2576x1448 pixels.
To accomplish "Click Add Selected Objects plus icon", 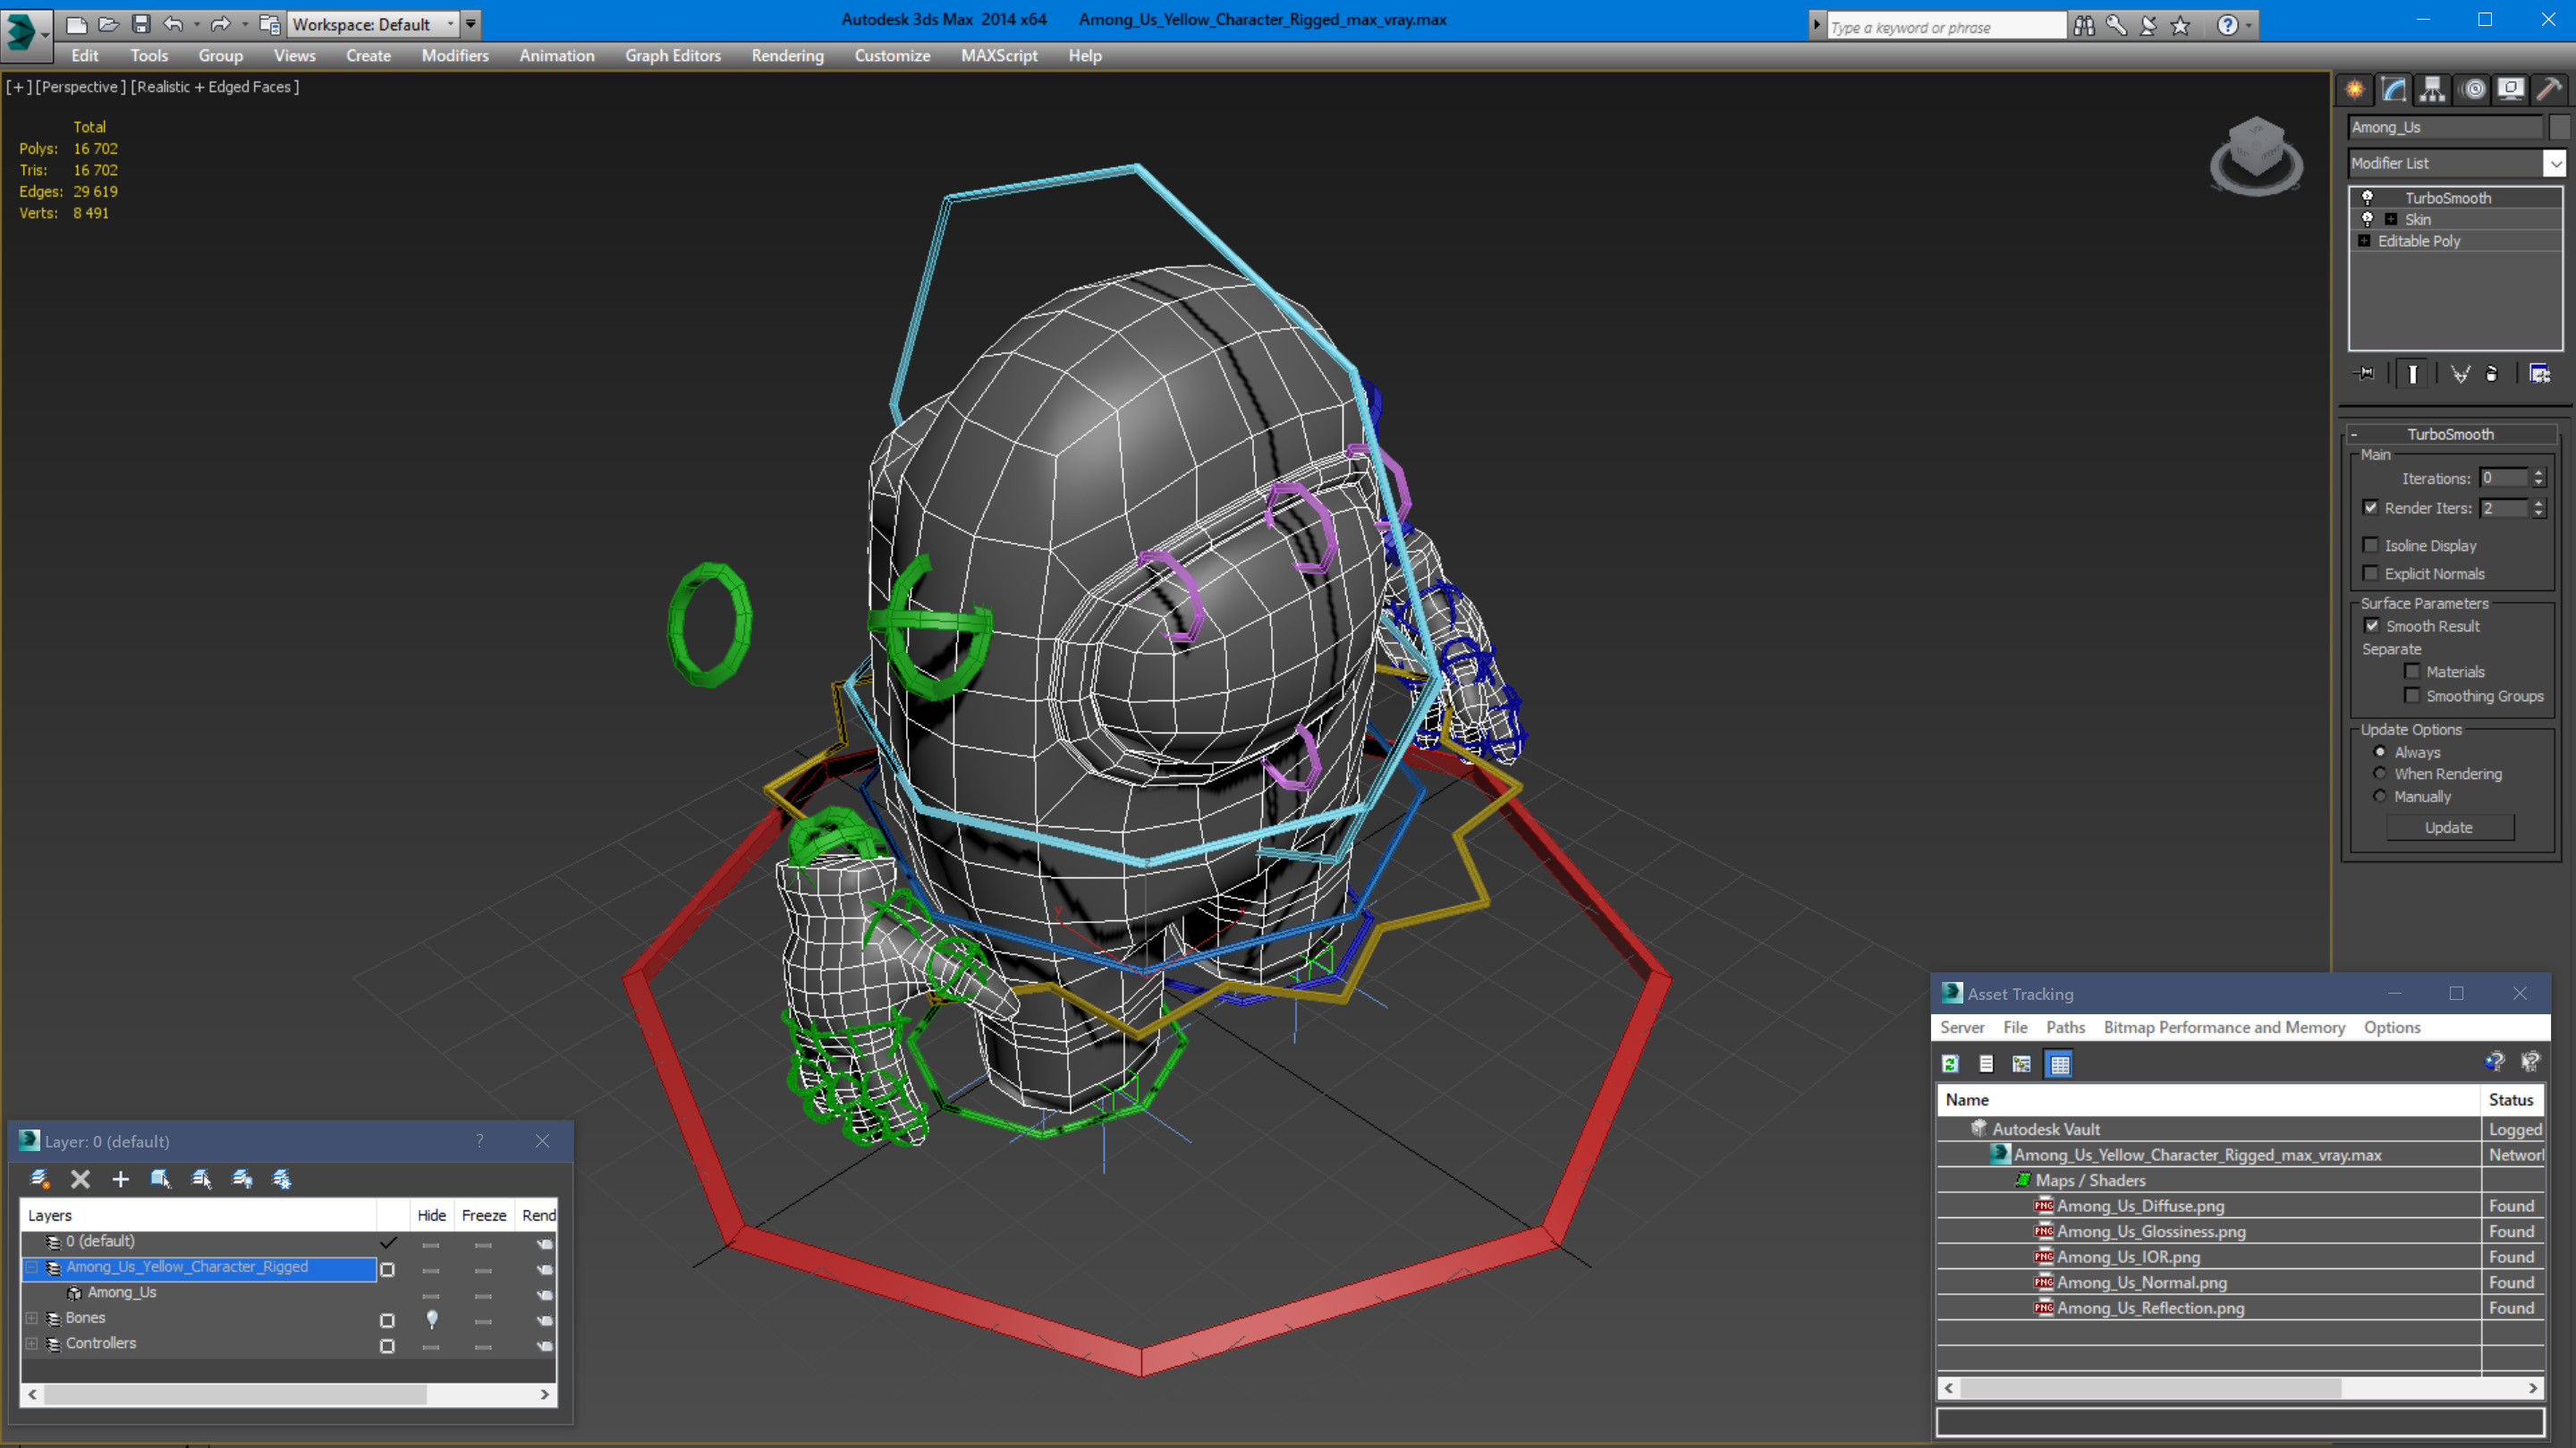I will pyautogui.click(x=121, y=1179).
